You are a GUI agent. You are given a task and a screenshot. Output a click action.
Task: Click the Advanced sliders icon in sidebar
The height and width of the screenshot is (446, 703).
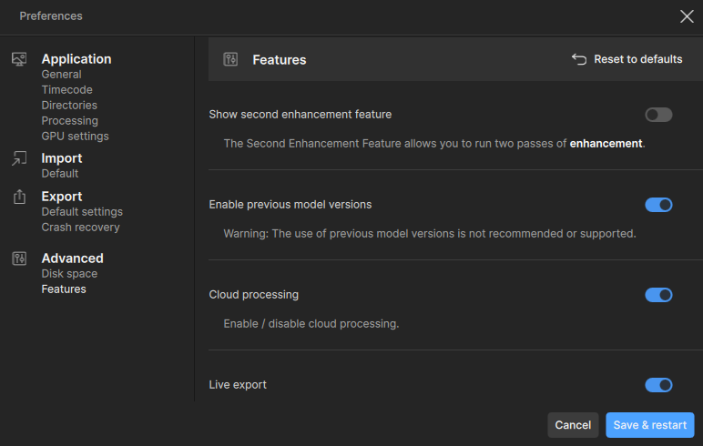[x=19, y=258]
